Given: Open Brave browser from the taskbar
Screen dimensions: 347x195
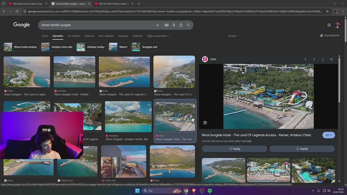Looking at the screenshot, I should [x=194, y=191].
